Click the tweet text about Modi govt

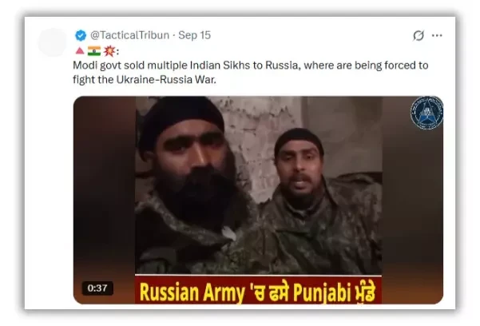point(251,72)
